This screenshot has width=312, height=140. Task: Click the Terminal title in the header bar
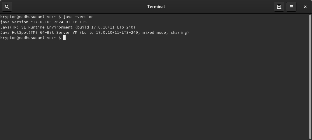156,7
